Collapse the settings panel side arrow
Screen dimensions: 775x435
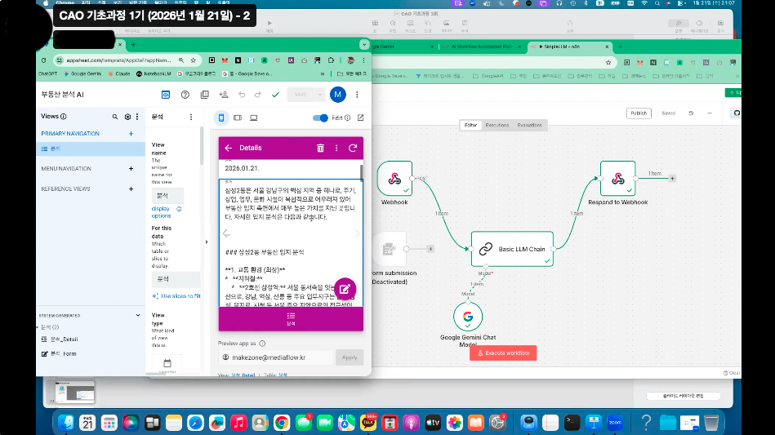click(x=207, y=242)
